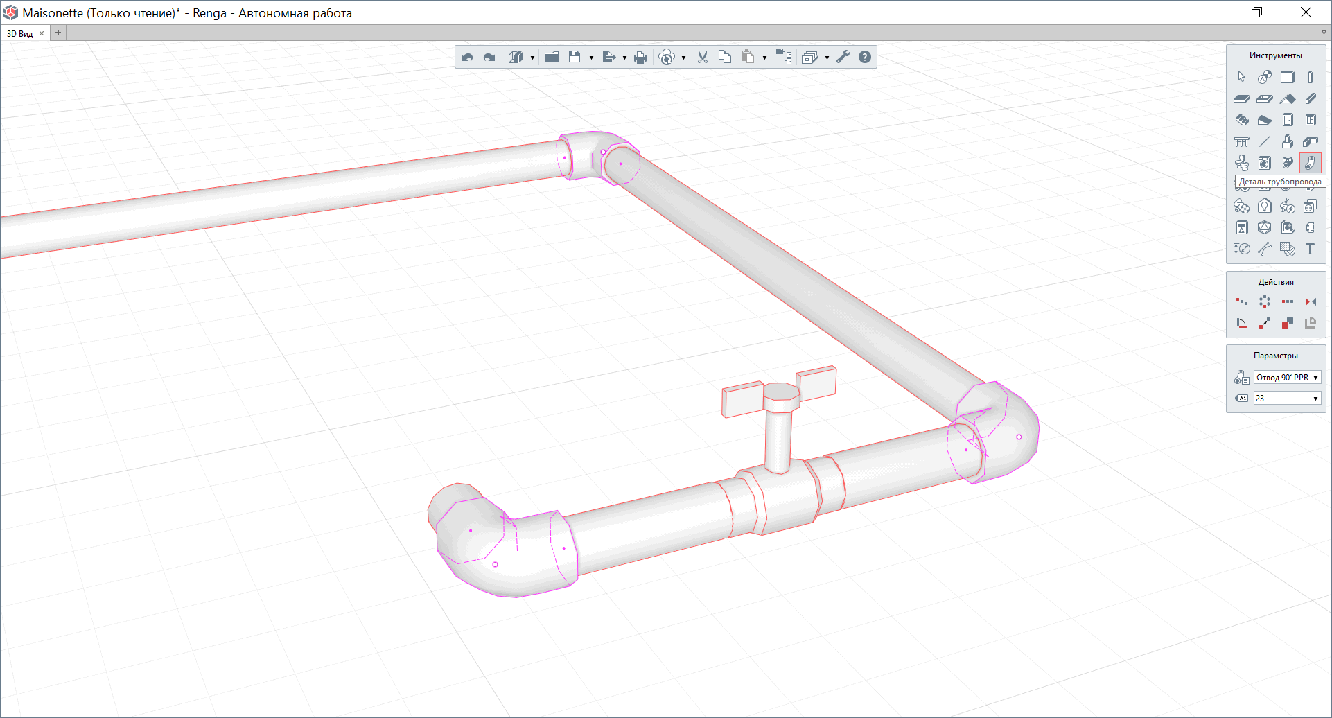Select the Line tool
Image resolution: width=1332 pixels, height=718 pixels.
point(1265,141)
